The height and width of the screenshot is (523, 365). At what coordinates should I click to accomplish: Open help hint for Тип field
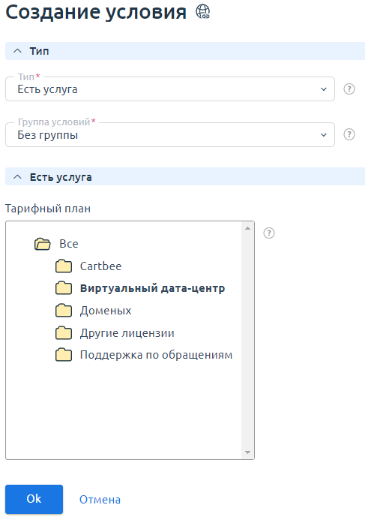coord(349,89)
